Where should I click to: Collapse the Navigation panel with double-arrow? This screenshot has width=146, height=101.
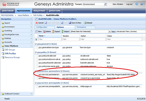(x=31, y=19)
